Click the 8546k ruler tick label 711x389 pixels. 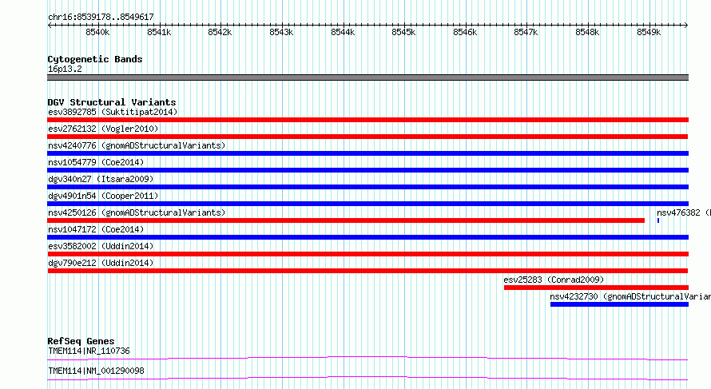tap(465, 32)
